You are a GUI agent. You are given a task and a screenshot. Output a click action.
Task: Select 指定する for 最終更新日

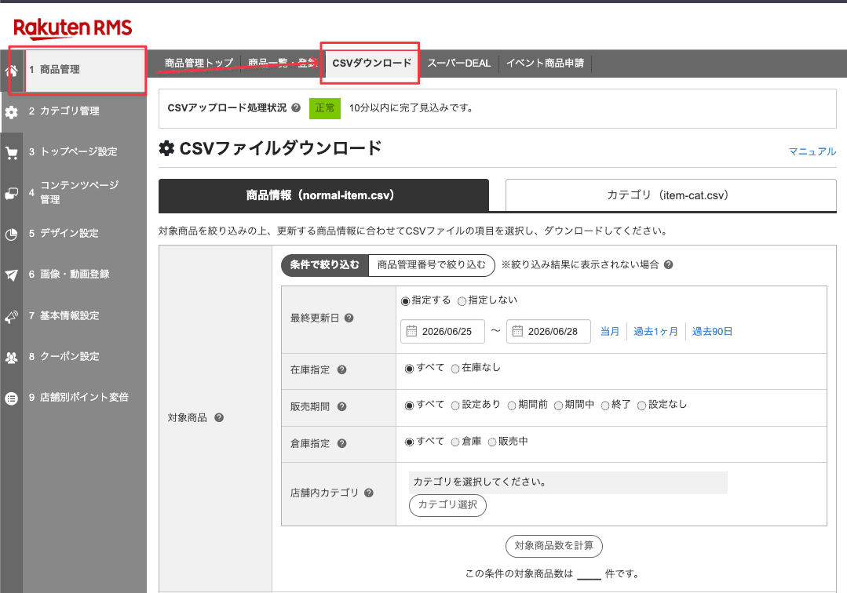[x=405, y=301]
